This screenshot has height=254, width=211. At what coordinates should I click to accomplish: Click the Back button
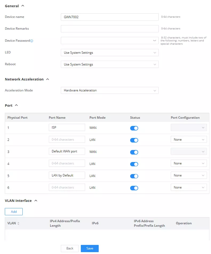coord(70,248)
